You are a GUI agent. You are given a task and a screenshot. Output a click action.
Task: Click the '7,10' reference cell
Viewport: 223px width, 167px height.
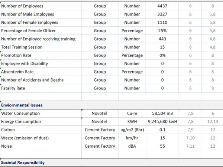tap(190, 138)
